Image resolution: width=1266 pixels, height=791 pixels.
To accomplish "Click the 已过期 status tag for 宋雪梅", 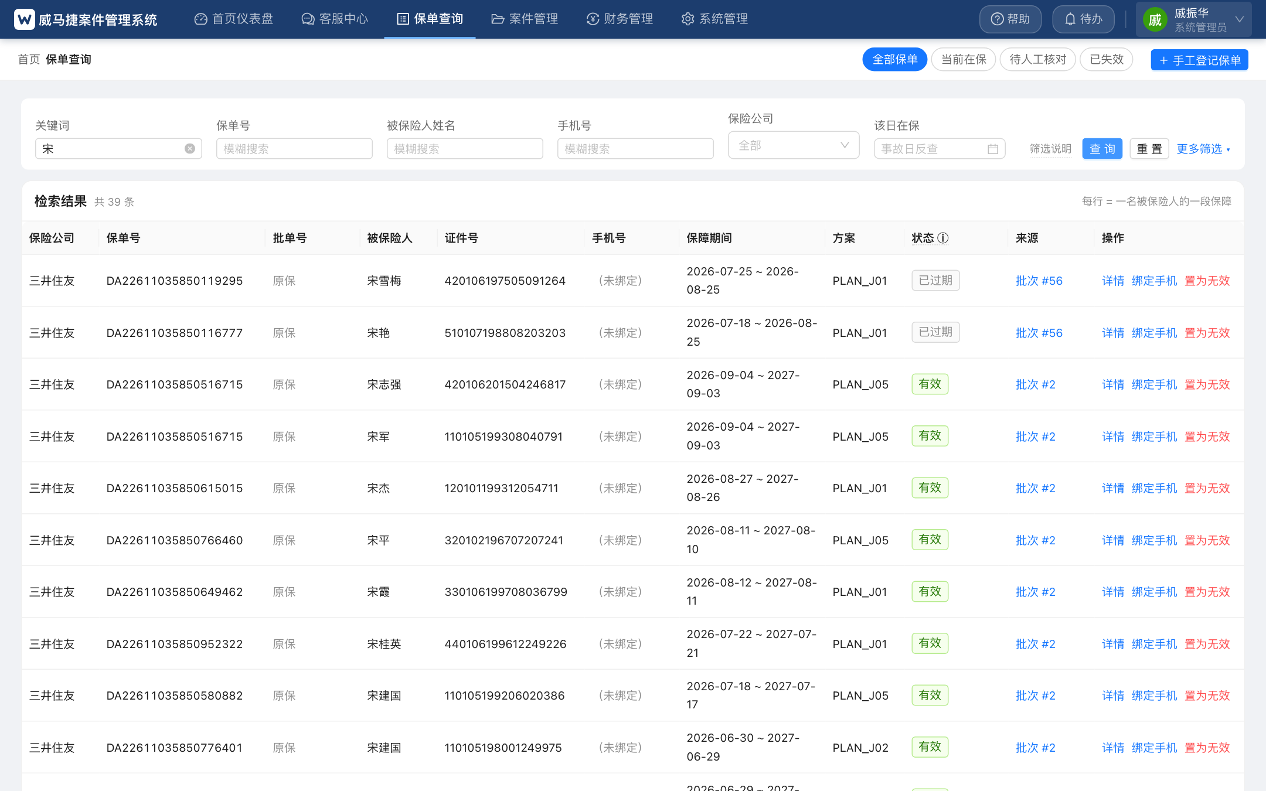I will coord(935,280).
